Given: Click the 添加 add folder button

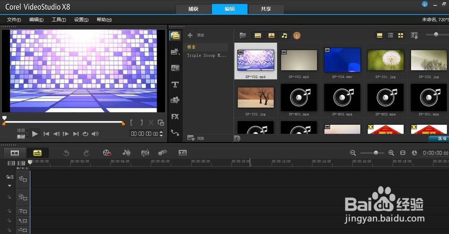Looking at the screenshot, I should coord(196,35).
